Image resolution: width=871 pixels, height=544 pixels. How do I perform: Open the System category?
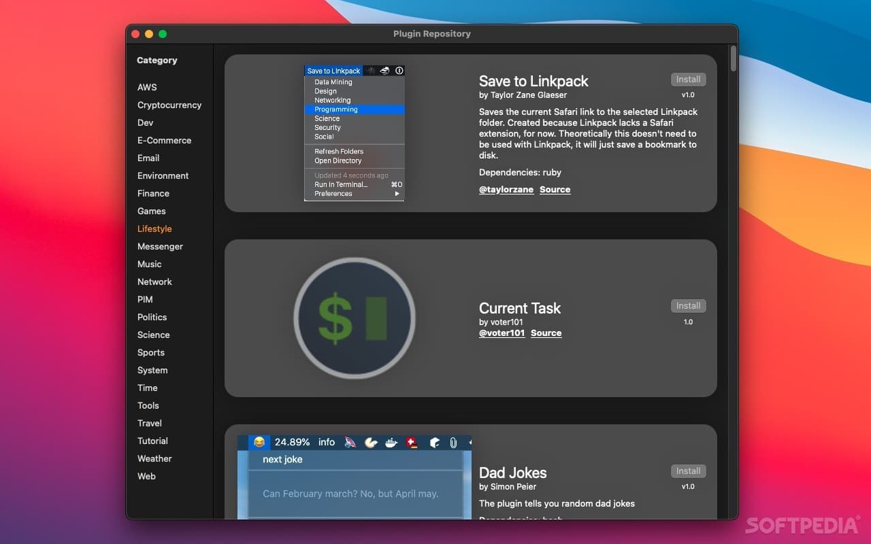click(x=152, y=370)
